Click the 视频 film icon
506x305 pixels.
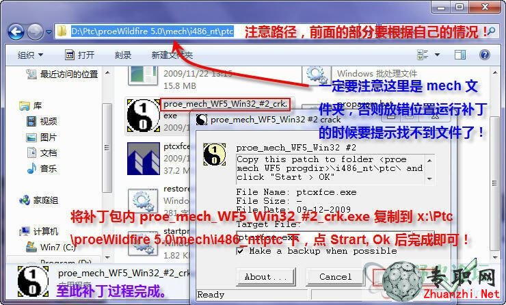(x=31, y=121)
